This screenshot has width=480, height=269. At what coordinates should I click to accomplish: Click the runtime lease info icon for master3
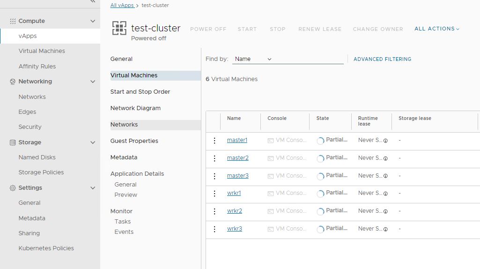click(385, 176)
